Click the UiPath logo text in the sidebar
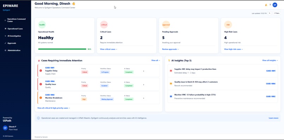Image resolution: width=284 pixels, height=140 pixels. tap(7, 121)
